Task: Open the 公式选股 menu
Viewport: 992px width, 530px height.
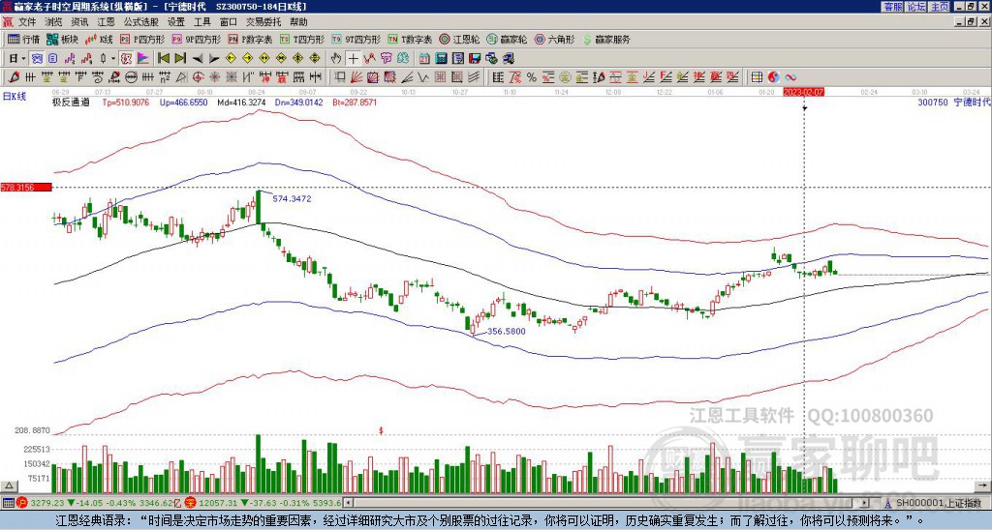Action: point(141,22)
